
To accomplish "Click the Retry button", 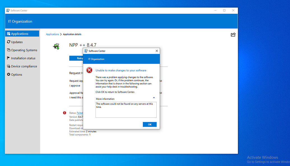I will pyautogui.click(x=76, y=58).
